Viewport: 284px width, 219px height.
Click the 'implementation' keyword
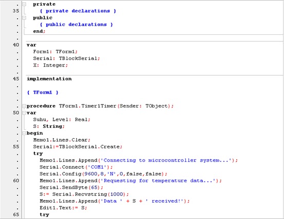[49, 79]
